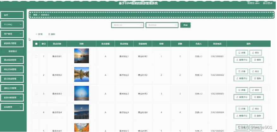The image size is (277, 132).
Task: Click 退出登录 in the top bar
Action: [268, 3]
